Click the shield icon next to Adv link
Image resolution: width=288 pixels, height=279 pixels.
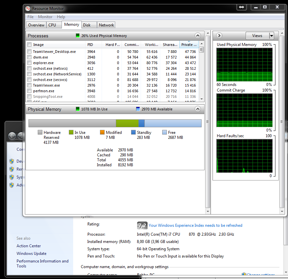pyautogui.click(x=12, y=185)
